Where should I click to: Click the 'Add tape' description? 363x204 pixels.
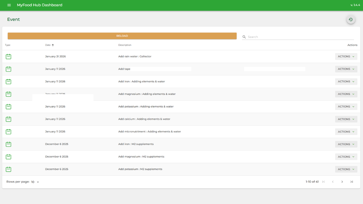(124, 69)
